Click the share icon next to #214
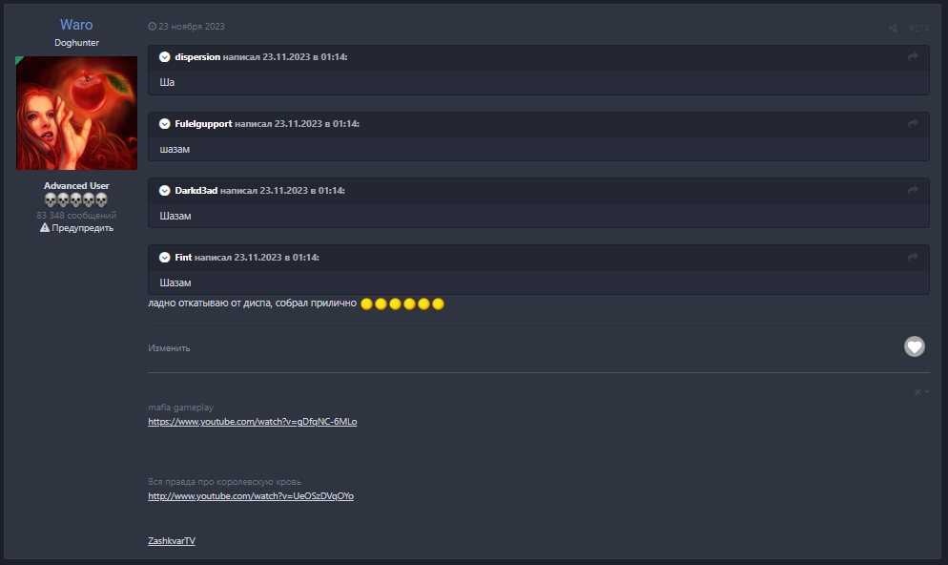This screenshot has height=565, width=948. [x=893, y=28]
